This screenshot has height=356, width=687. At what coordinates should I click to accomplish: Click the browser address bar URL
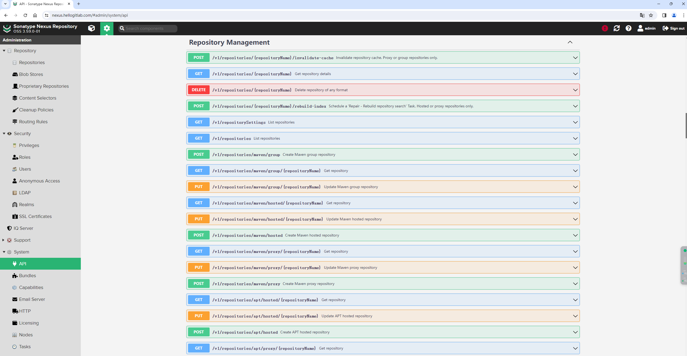[90, 15]
